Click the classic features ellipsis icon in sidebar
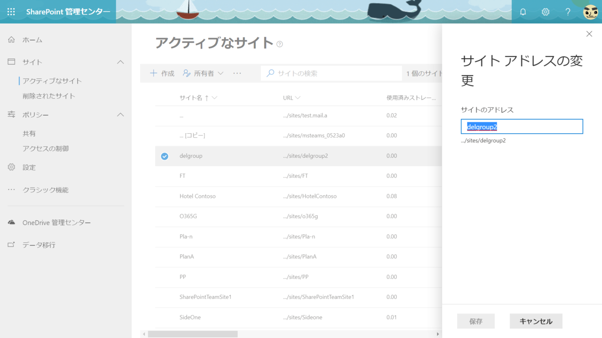602x338 pixels. (11, 190)
